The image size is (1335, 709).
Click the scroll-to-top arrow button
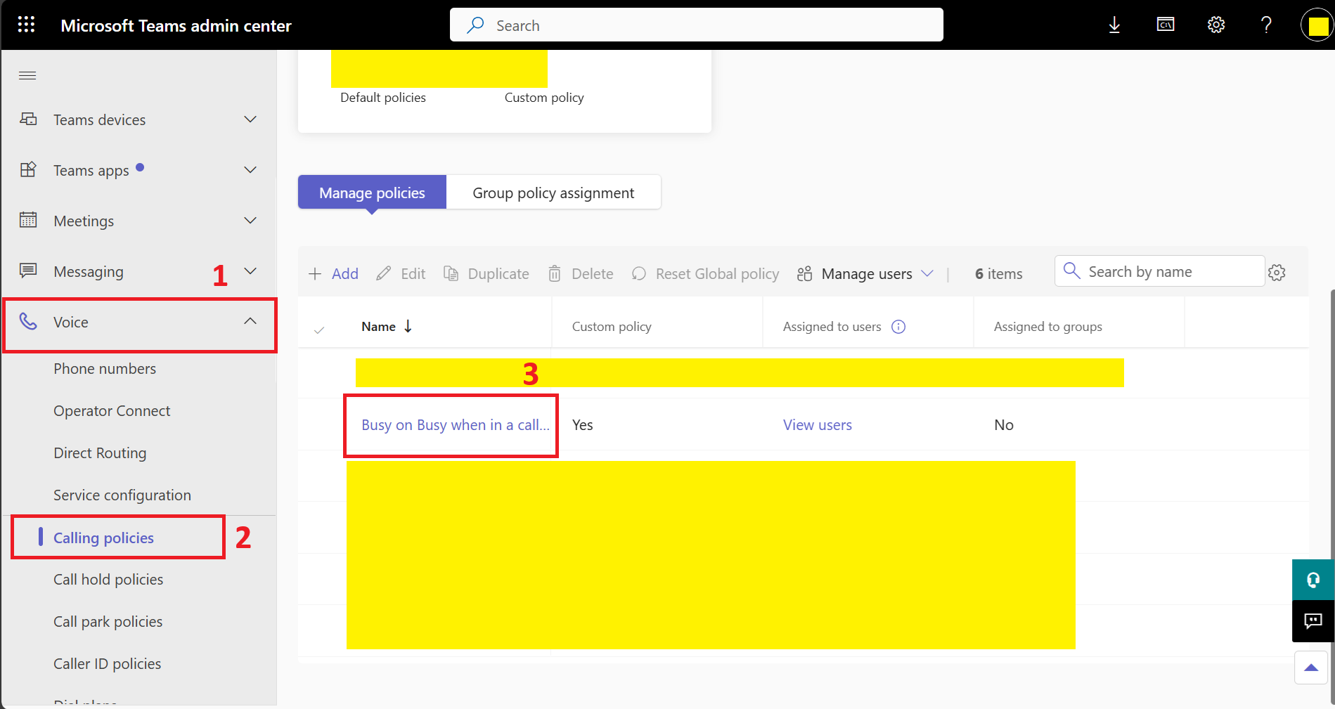[x=1311, y=668]
